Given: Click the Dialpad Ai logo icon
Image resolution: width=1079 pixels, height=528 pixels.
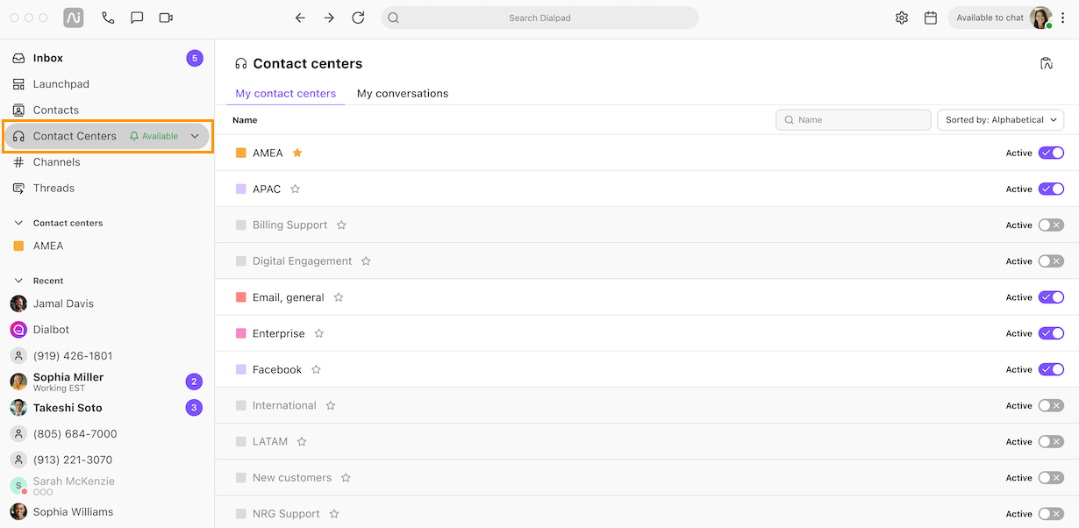Looking at the screenshot, I should (74, 18).
